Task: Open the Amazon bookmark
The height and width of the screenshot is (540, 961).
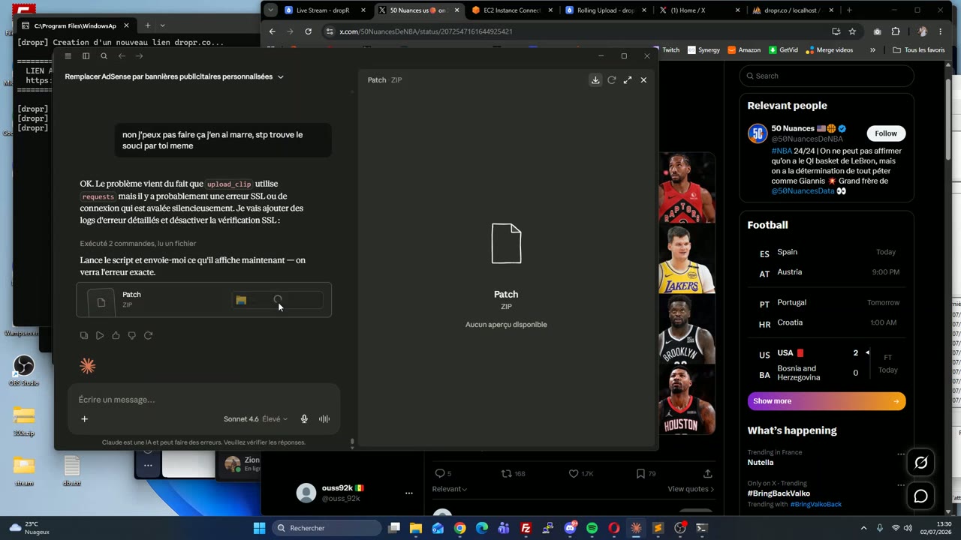Action: (x=744, y=50)
